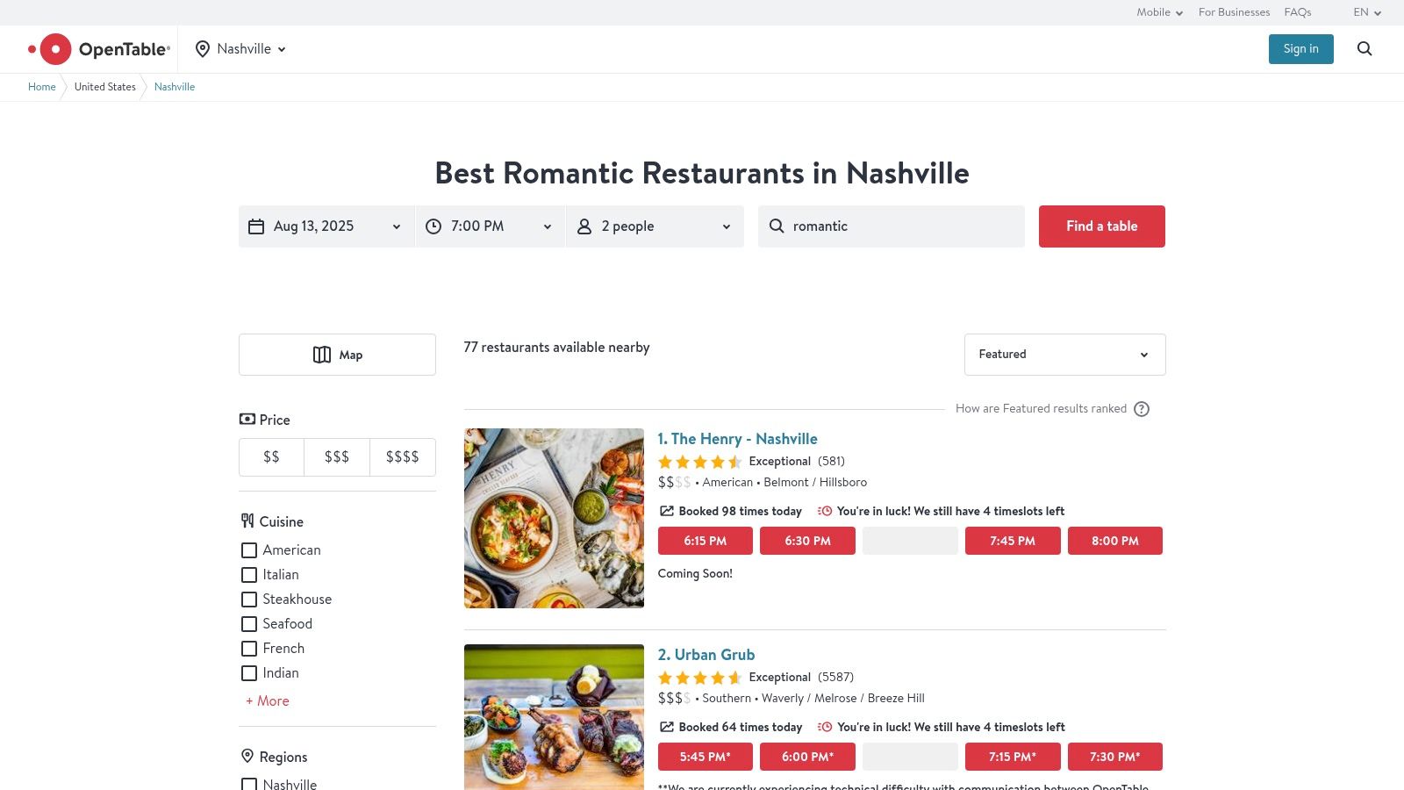The height and width of the screenshot is (790, 1404).
Task: Click Urban Grub's timeslots alarm icon
Action: (x=825, y=727)
